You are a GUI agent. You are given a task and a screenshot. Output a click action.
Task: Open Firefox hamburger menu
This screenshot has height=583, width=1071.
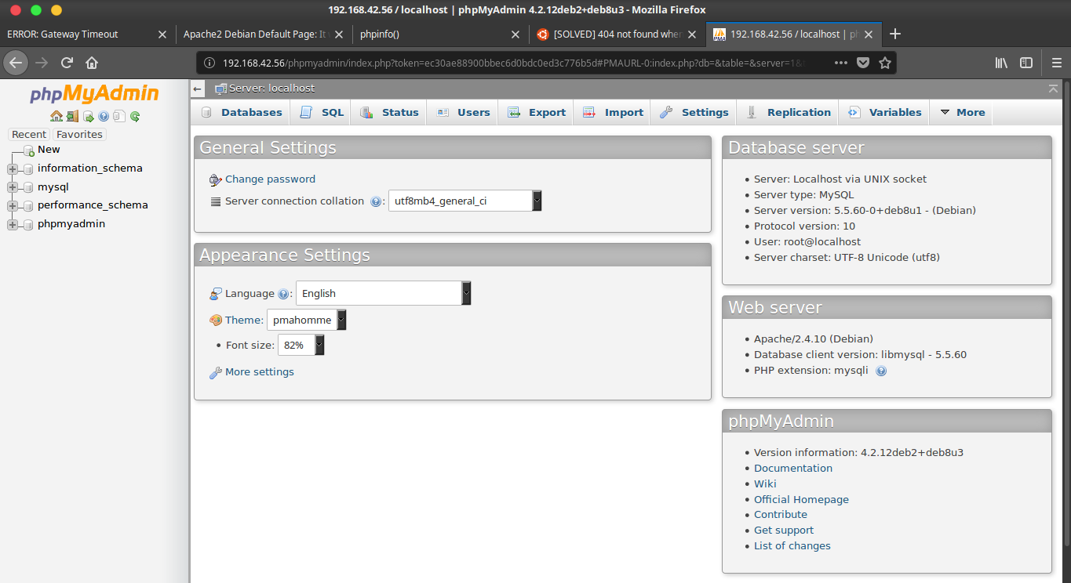point(1056,63)
